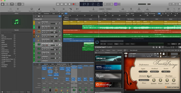This screenshot has width=181, height=93.
Task: Click the Copy button in plugin header
Action: [x=116, y=44]
